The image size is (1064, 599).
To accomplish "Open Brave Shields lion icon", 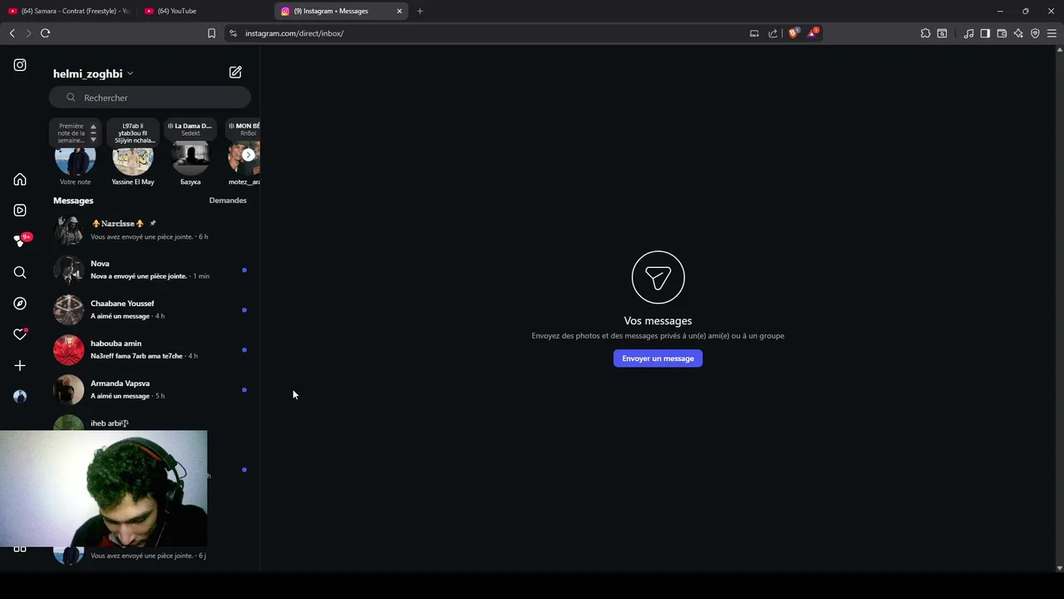I will pyautogui.click(x=793, y=33).
